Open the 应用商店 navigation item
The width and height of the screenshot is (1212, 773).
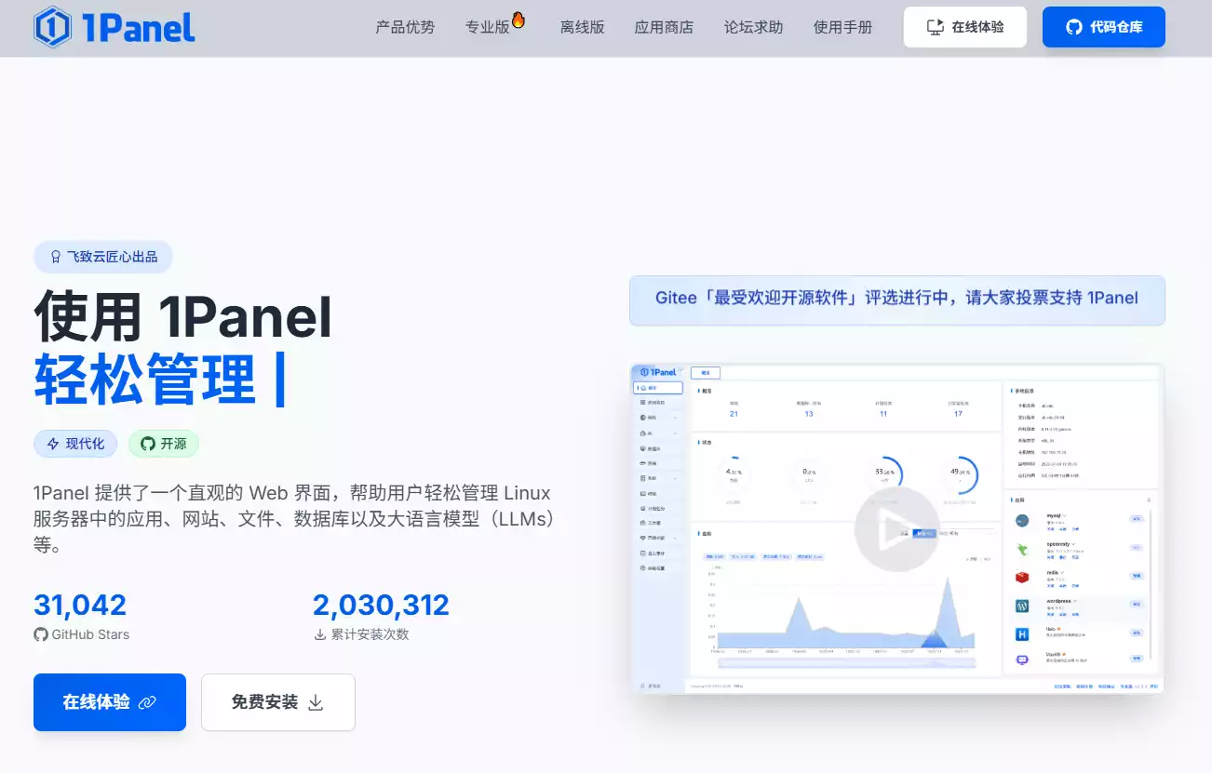click(x=664, y=27)
